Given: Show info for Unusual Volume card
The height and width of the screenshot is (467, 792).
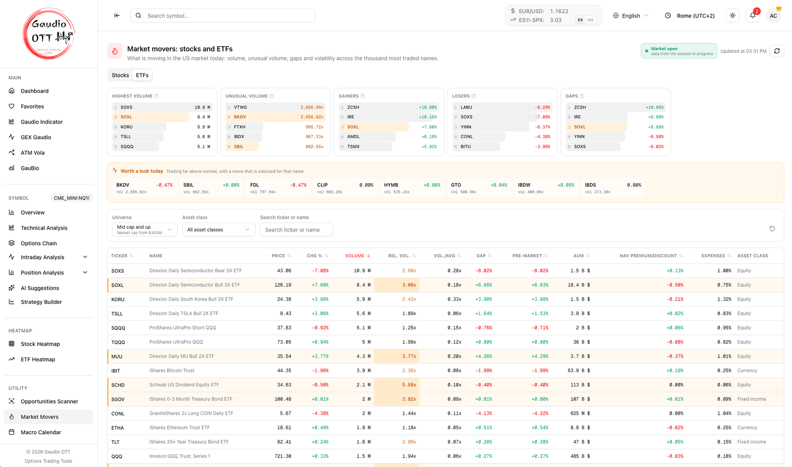Looking at the screenshot, I should pos(272,96).
